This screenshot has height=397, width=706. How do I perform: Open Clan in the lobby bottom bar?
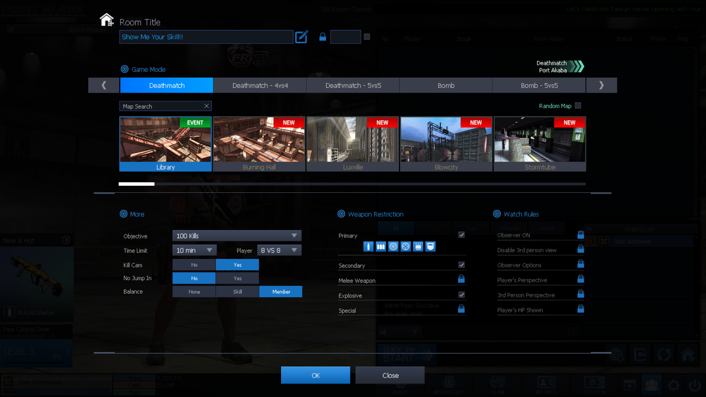[497, 385]
